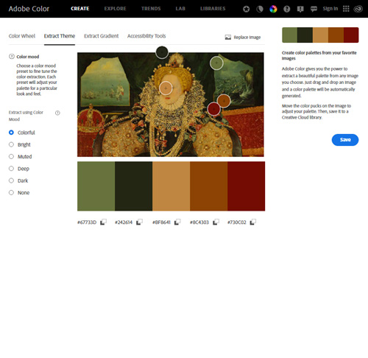Click the Color mood info icon
This screenshot has height=358, width=368.
[x=12, y=57]
